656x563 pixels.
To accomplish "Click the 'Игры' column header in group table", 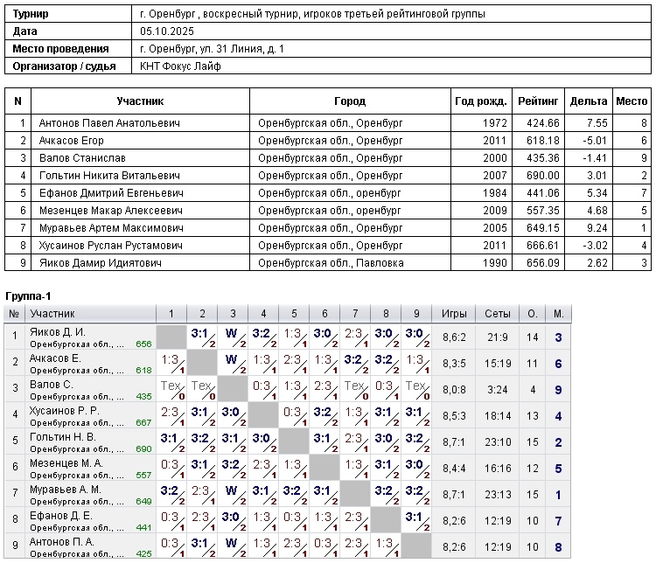I will tap(454, 314).
